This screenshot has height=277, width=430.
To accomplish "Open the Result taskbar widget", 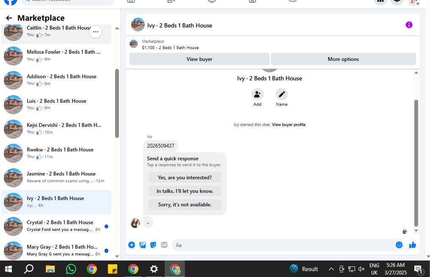I will point(304,269).
